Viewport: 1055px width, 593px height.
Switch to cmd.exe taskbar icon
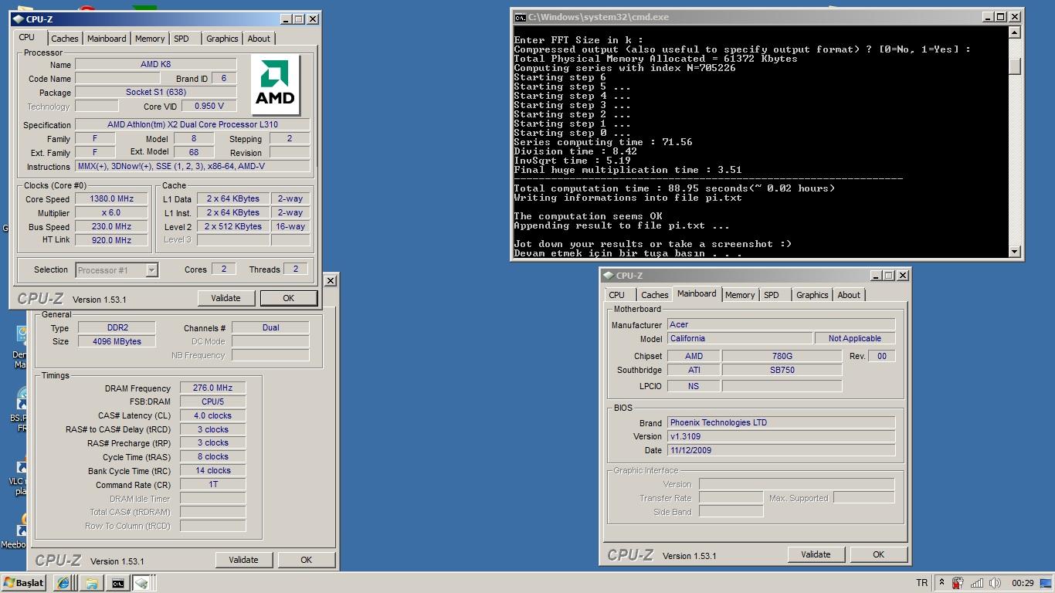(117, 584)
